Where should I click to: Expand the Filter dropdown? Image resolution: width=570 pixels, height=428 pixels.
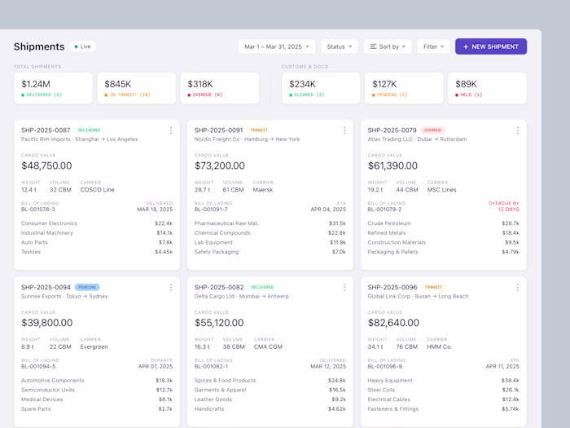(x=433, y=46)
